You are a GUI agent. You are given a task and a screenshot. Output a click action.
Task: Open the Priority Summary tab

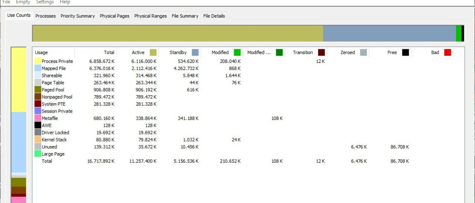pos(78,16)
